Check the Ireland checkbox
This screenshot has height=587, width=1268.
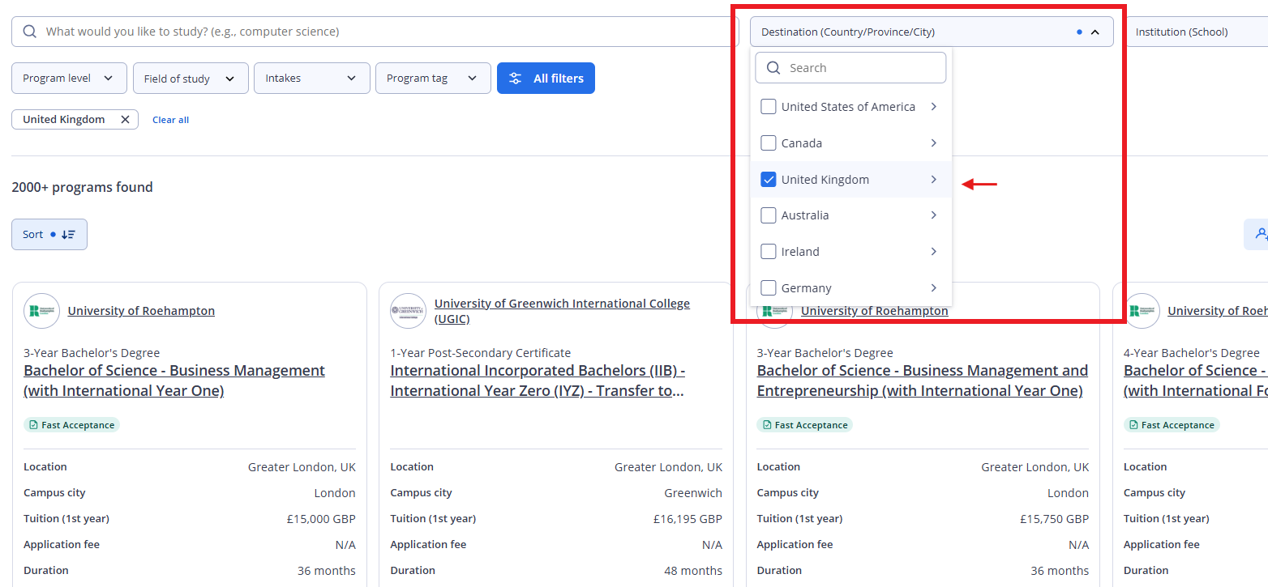click(769, 252)
